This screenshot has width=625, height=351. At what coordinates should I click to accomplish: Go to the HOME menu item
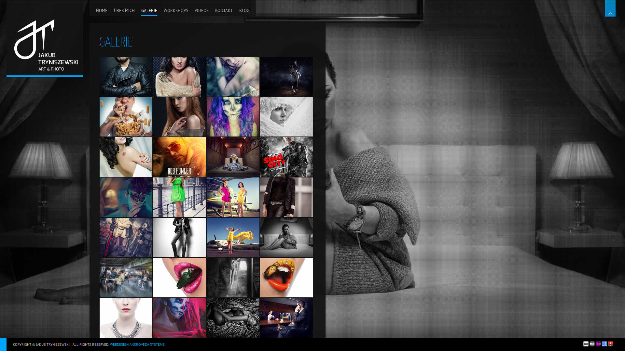pos(102,10)
